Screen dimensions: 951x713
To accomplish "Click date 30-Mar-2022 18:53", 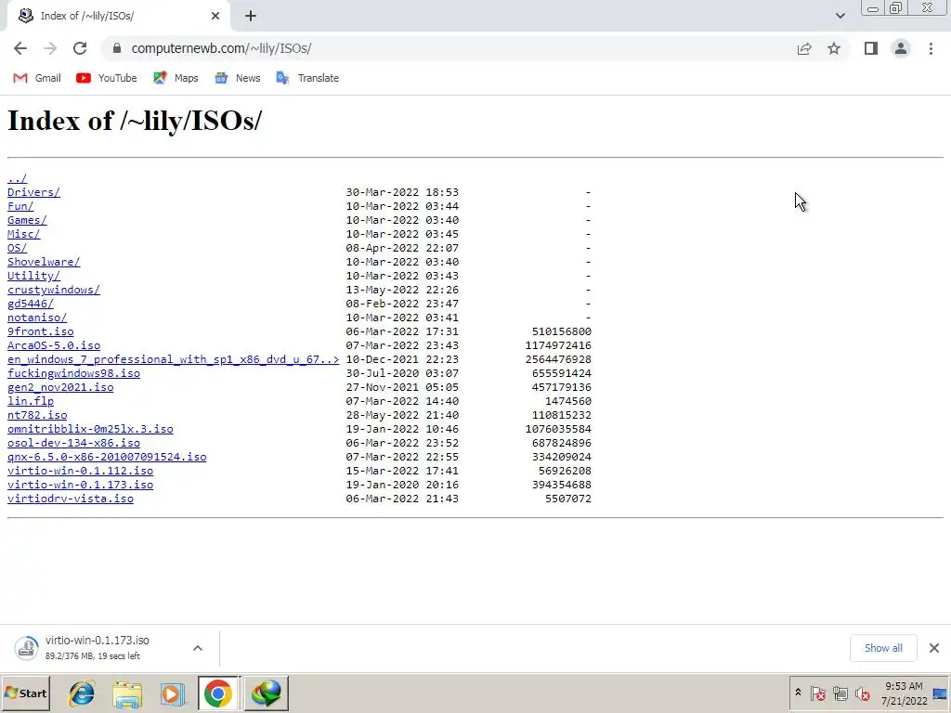I will (x=402, y=192).
